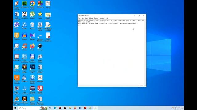
Task: Select the CCleaner desktop shortcut
Action: tap(25, 47)
